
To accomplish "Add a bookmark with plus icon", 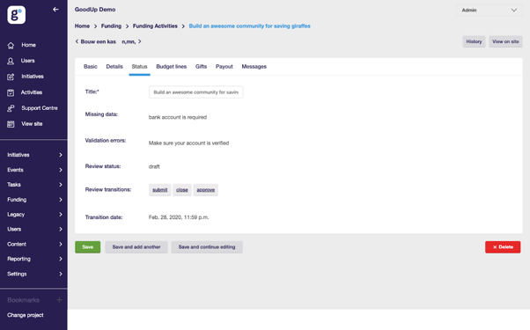I will click(59, 300).
